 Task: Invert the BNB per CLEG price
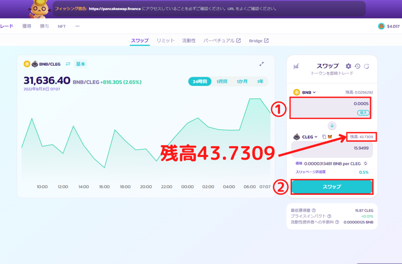(365, 163)
